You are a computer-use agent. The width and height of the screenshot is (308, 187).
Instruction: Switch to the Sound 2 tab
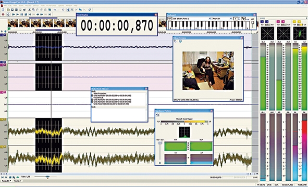pos(17,181)
